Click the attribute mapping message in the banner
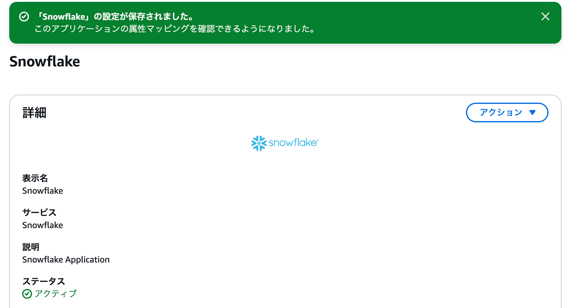Viewport: 567px width, 308px height. click(175, 29)
